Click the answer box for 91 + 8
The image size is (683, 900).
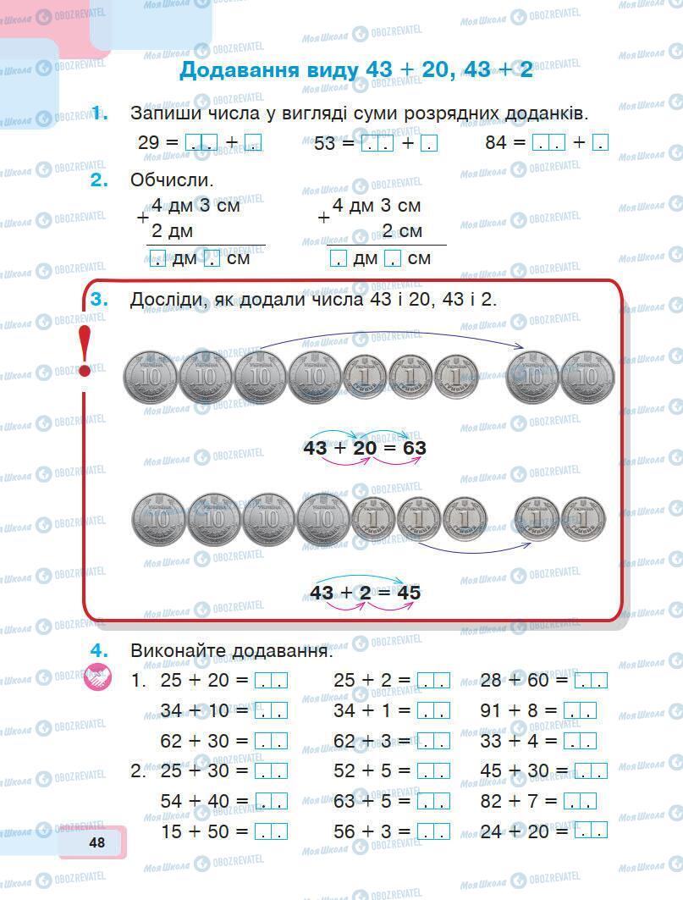pos(581,710)
